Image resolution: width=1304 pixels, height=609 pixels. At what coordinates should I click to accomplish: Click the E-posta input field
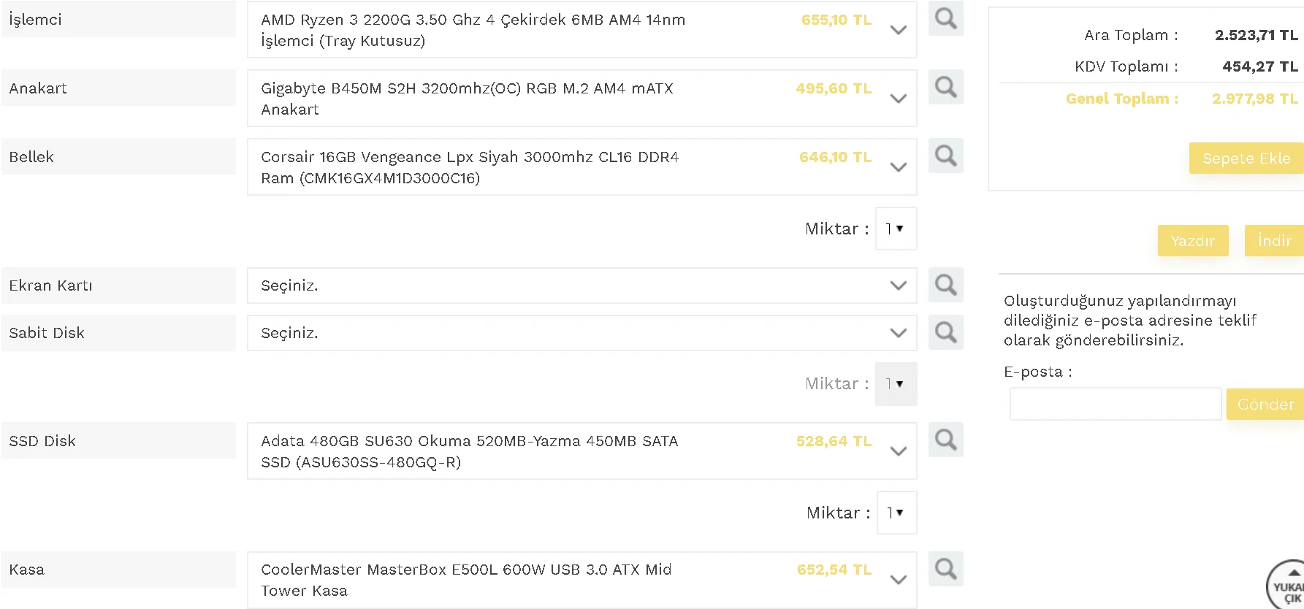[x=1114, y=403]
